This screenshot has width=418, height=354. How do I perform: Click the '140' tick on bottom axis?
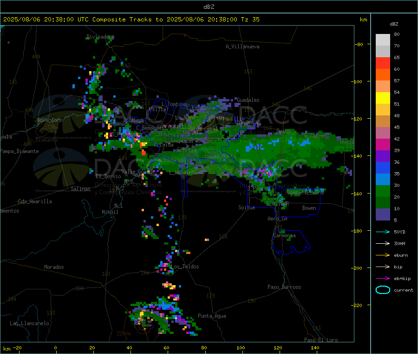315,347
